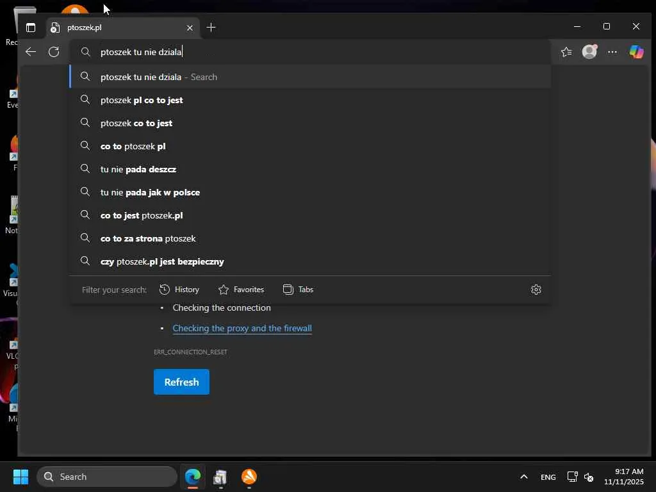Click the taskbar Search box
This screenshot has width=656, height=492.
pos(107,477)
